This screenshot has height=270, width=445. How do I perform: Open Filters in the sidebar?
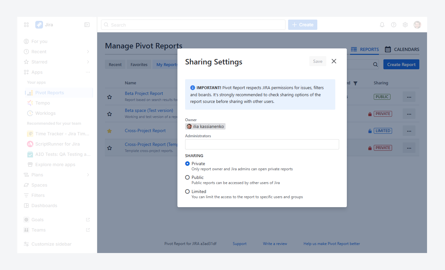pyautogui.click(x=38, y=195)
